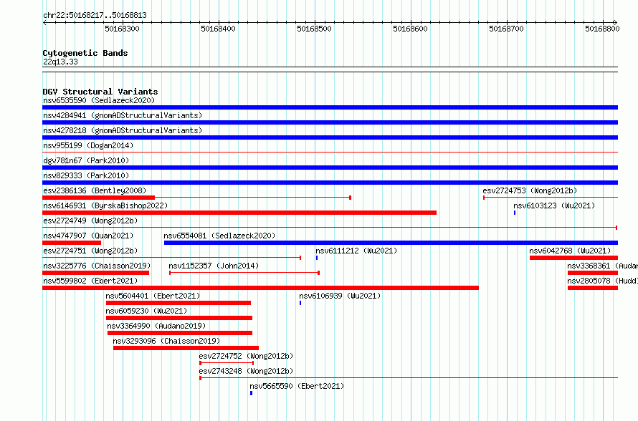638x421 pixels.
Task: Click nsv3364990 (Audano2019) label
Action: click(156, 326)
